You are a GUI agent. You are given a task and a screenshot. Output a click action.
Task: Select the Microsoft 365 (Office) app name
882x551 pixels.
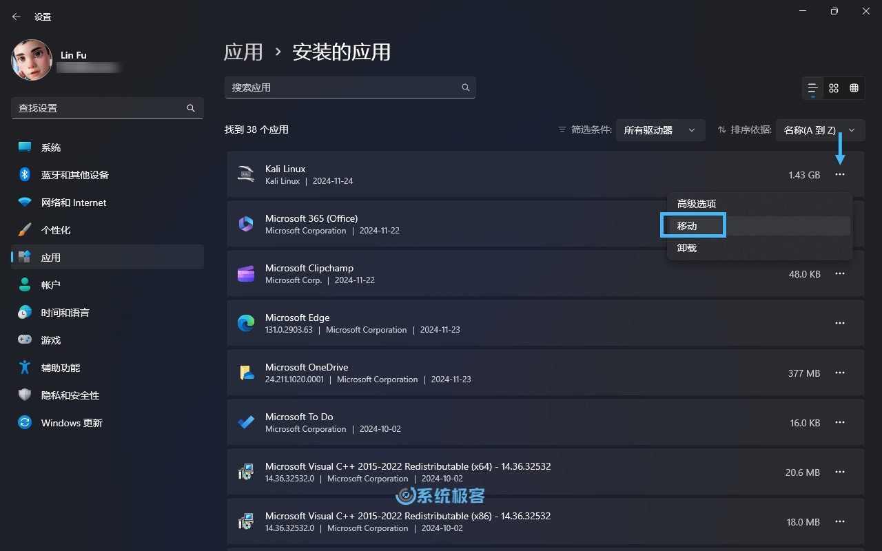(x=311, y=218)
